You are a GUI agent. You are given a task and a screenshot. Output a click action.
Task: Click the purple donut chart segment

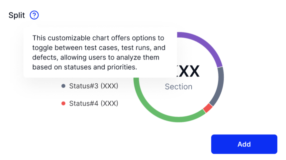point(208,47)
